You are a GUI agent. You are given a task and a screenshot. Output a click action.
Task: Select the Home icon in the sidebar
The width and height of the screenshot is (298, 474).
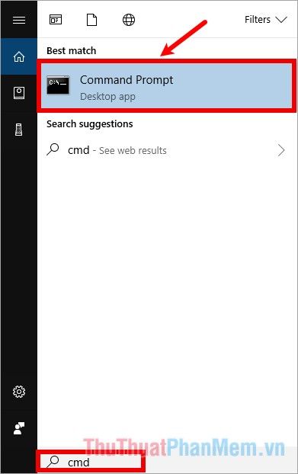click(19, 56)
